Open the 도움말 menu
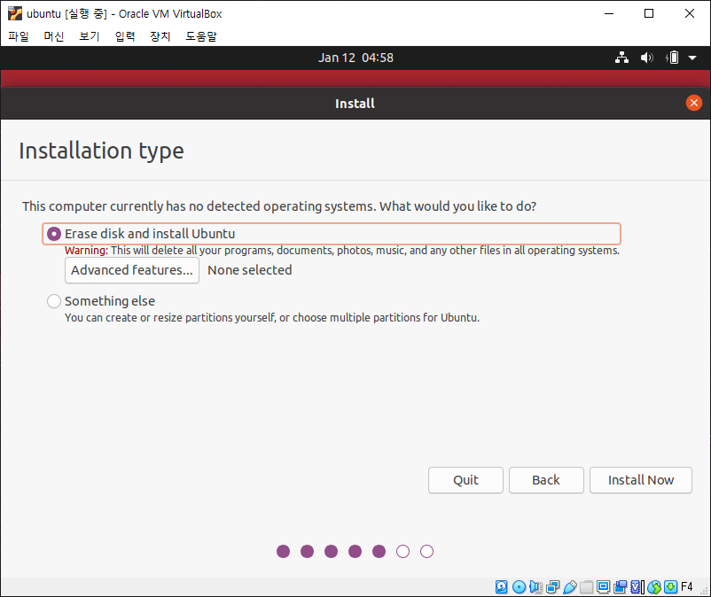Screen dimensions: 711x597 coord(201,36)
